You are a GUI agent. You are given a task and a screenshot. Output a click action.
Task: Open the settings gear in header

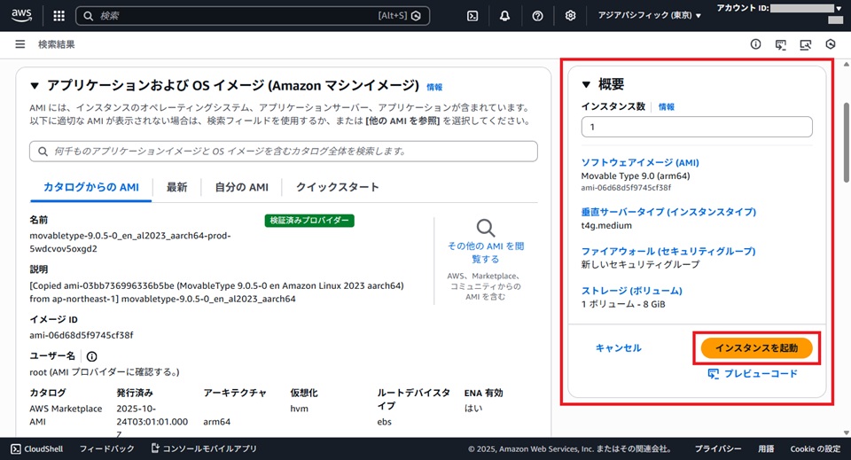click(570, 15)
